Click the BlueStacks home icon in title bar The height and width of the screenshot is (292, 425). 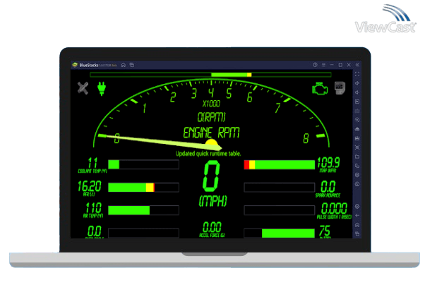click(123, 65)
